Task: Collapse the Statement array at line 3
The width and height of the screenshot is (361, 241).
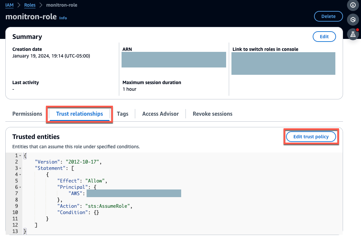Action: pos(19,168)
